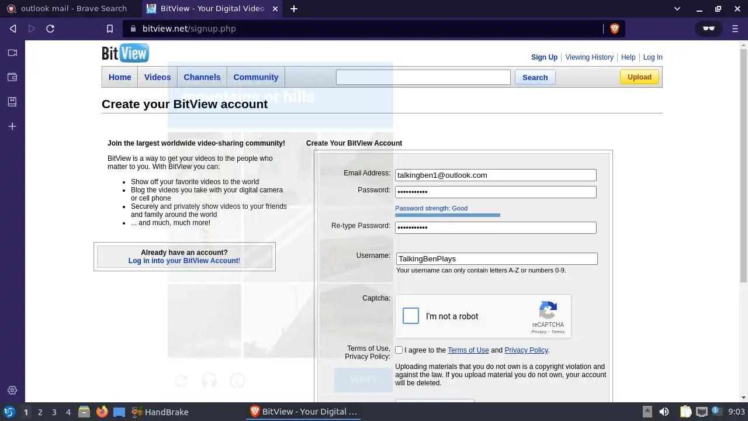Image resolution: width=748 pixels, height=421 pixels.
Task: Open sidebar settings gear icon
Action: point(12,390)
